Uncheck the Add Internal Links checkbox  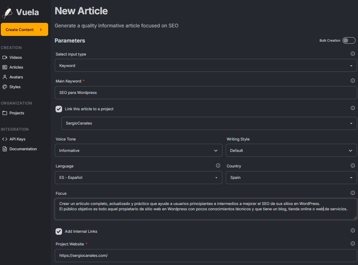59,232
